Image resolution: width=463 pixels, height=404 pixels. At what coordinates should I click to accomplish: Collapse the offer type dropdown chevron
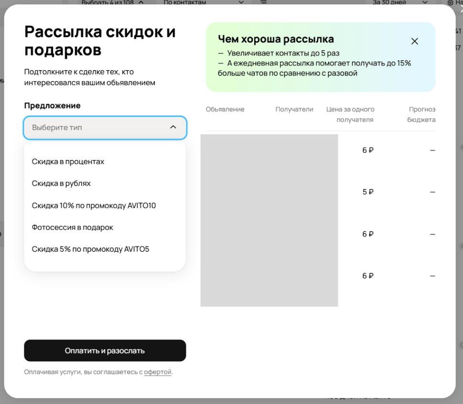click(173, 127)
